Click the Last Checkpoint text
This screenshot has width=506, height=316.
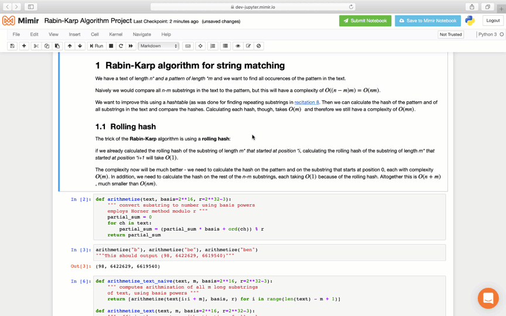click(x=166, y=22)
